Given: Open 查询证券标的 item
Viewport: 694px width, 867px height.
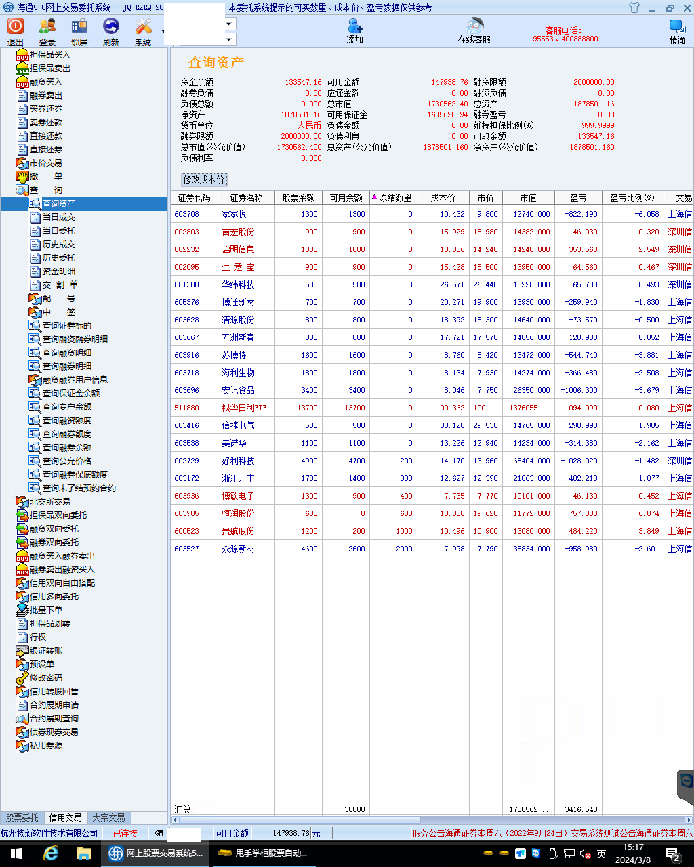Looking at the screenshot, I should (67, 325).
